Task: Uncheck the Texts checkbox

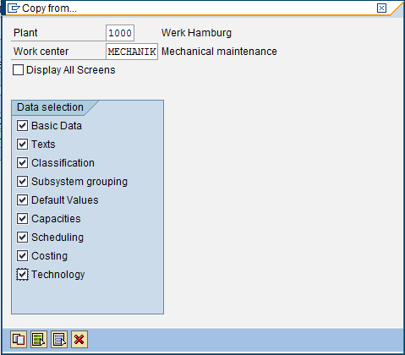Action: point(22,145)
